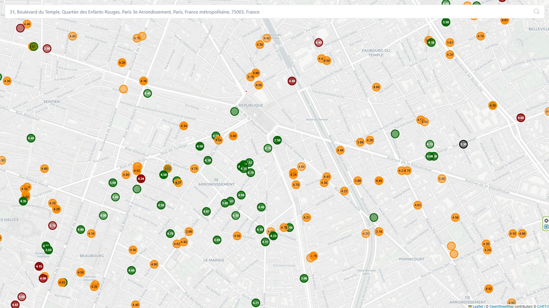
Task: Click the dark red 4.60 marker
Action: click(x=521, y=118)
